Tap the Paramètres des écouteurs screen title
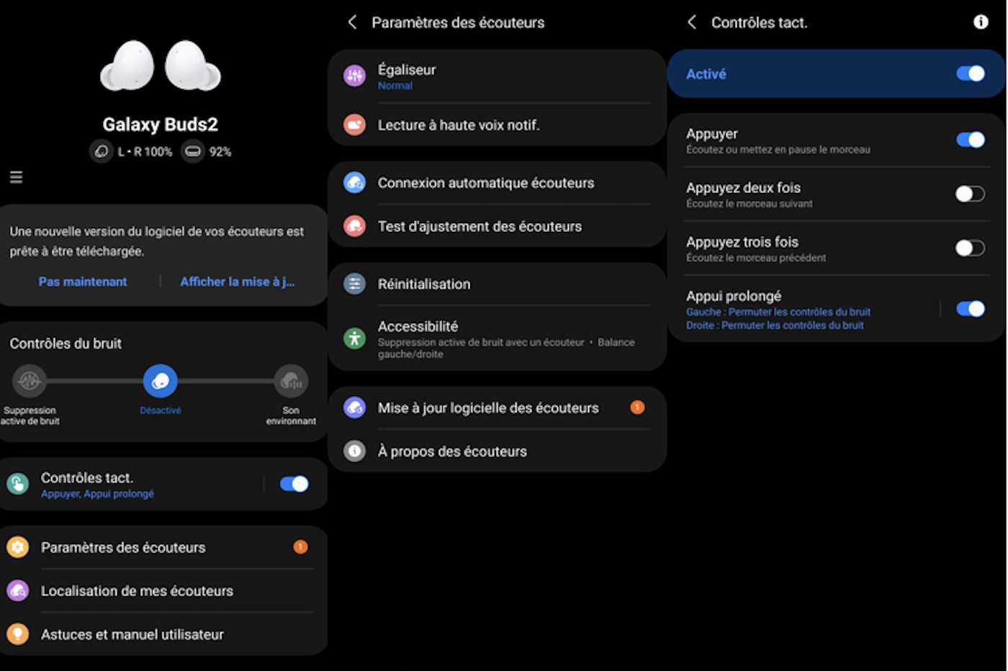Screen dimensions: 1008x671 click(458, 22)
